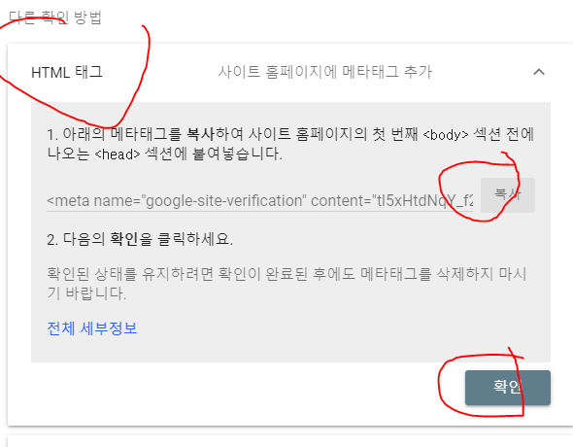
Task: Copy the meta tag with 복사 button
Action: (x=508, y=195)
